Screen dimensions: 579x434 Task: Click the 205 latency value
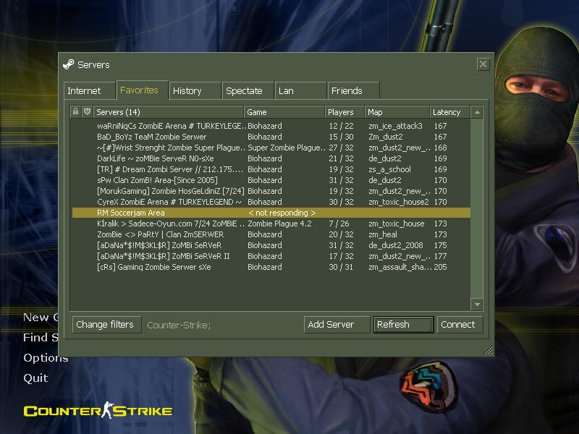pos(440,267)
